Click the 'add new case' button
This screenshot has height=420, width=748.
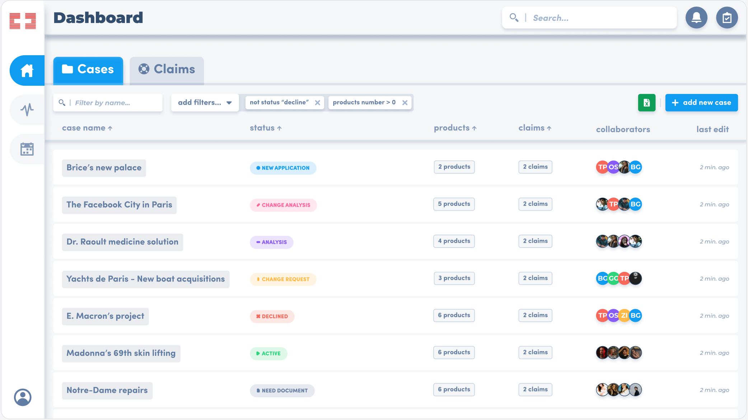click(701, 103)
